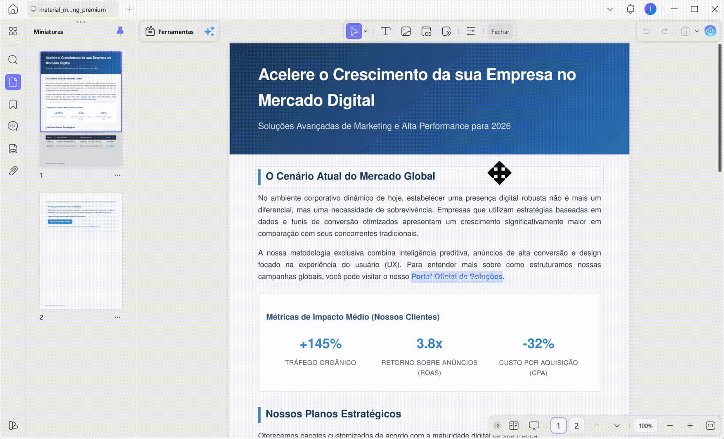Click the 3.8x metric value
Viewport: 724px width, 439px height.
[429, 344]
